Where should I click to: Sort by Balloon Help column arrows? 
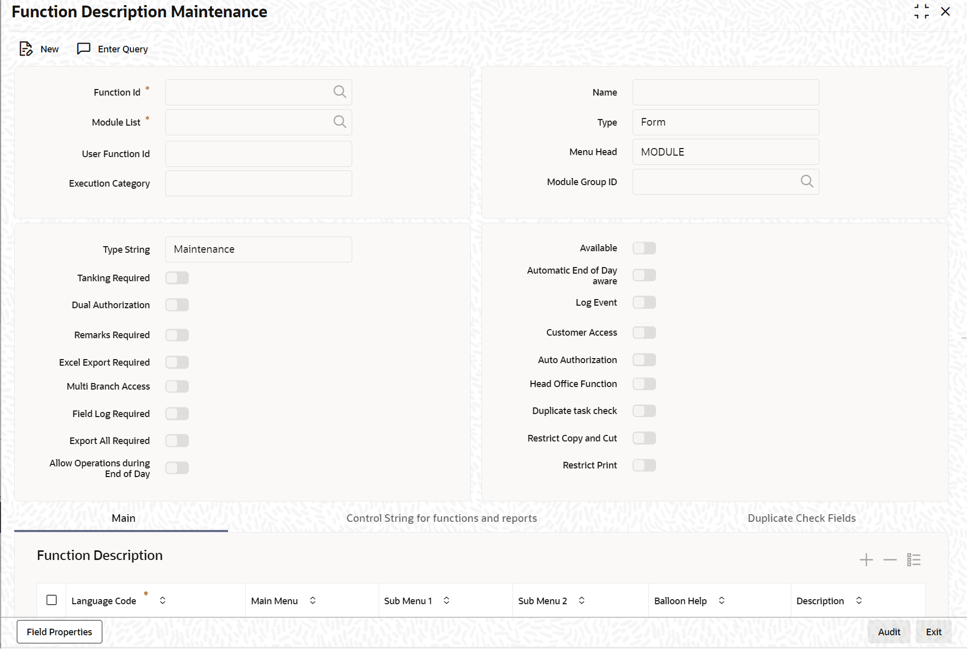[x=721, y=601]
